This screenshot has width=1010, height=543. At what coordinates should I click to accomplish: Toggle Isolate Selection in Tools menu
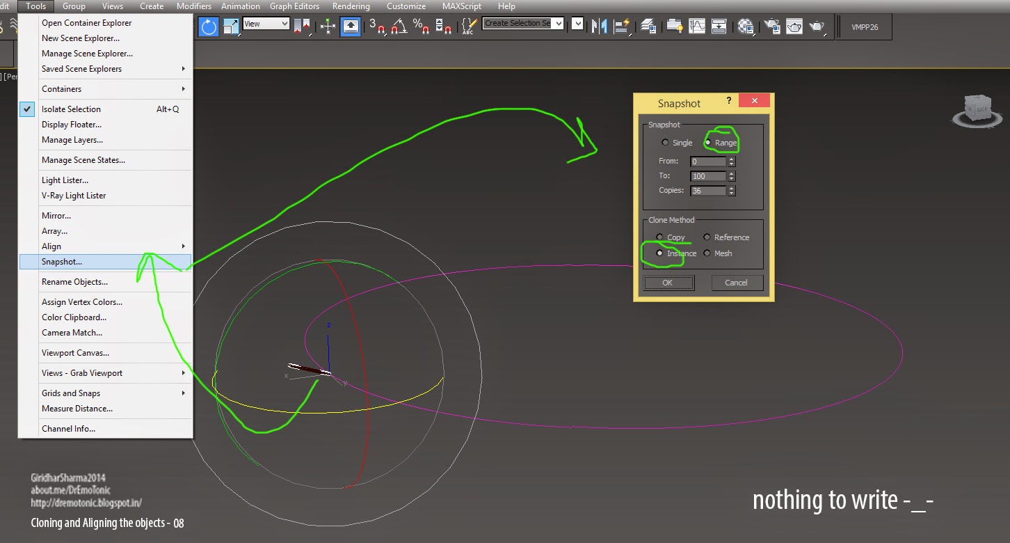pos(105,109)
